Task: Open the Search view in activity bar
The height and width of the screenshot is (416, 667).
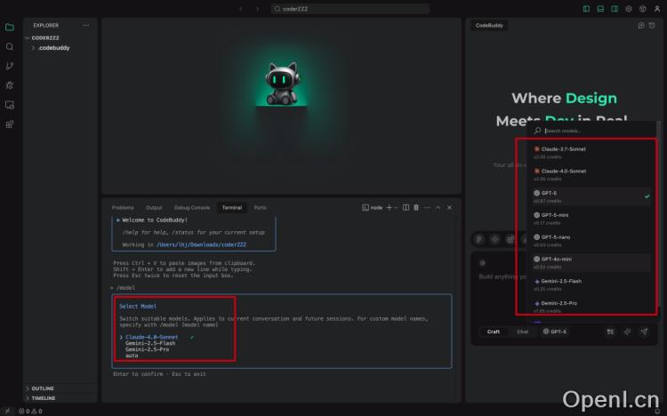Action: point(10,46)
